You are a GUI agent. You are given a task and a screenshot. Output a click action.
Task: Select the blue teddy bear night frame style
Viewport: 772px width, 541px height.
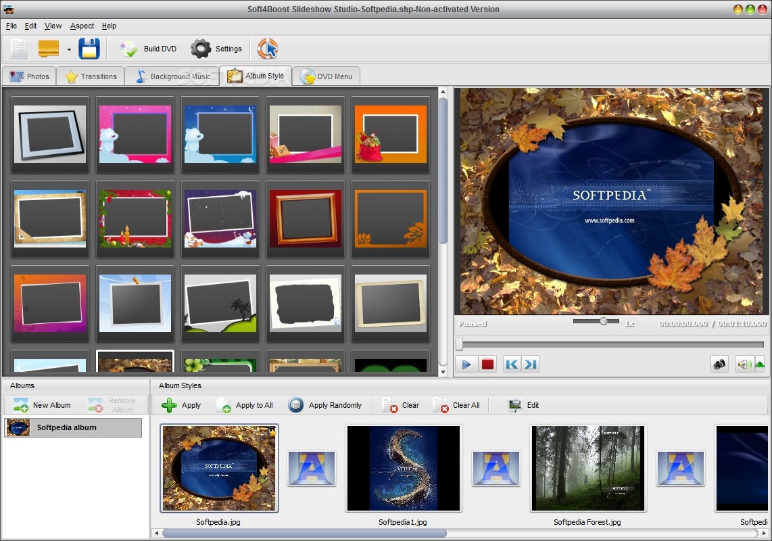tap(220, 135)
